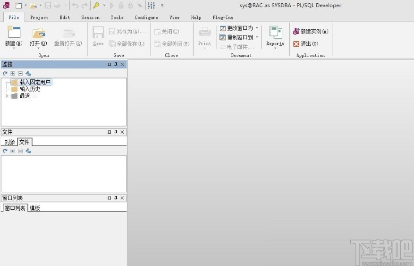The image size is (414, 266).
Task: Click plus icon in 文件 panel toolbar
Action: coord(13,151)
